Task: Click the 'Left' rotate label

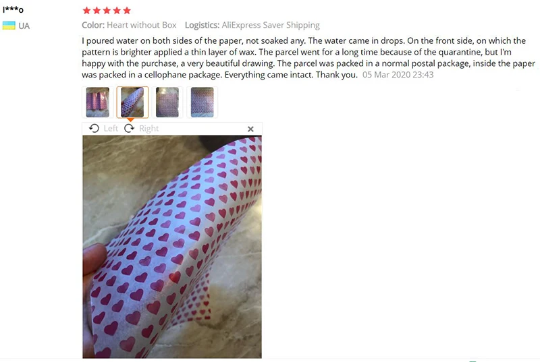Action: (x=111, y=128)
